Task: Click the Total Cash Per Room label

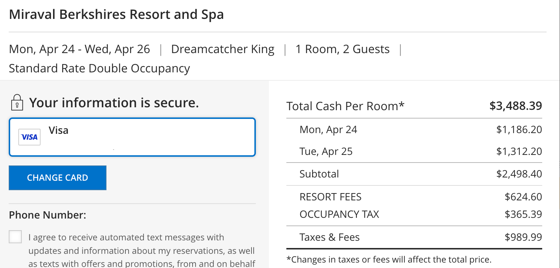Action: click(x=345, y=106)
